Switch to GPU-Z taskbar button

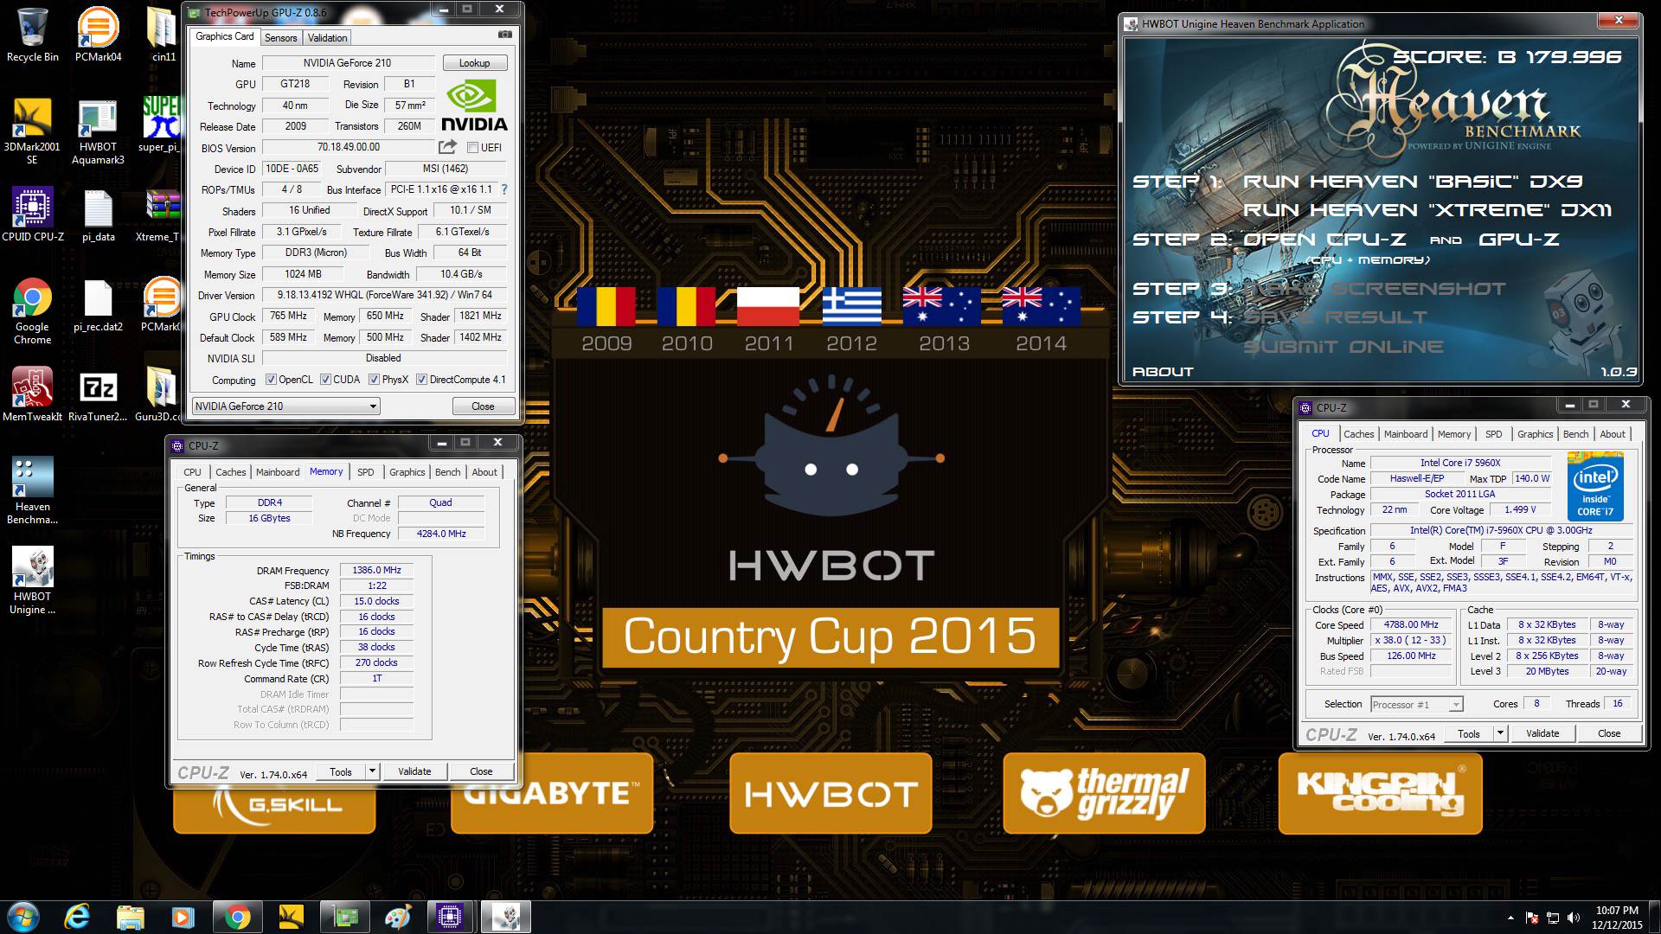(344, 917)
